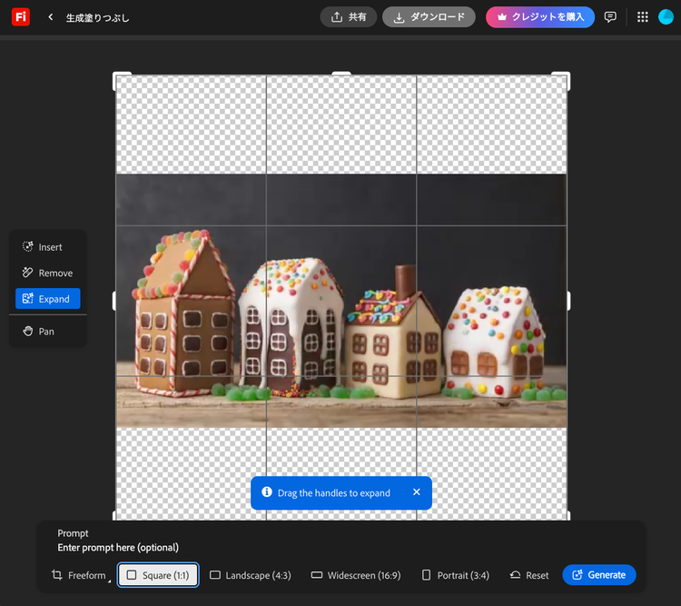This screenshot has height=606, width=681.
Task: Open the comments speech bubble icon
Action: 610,17
